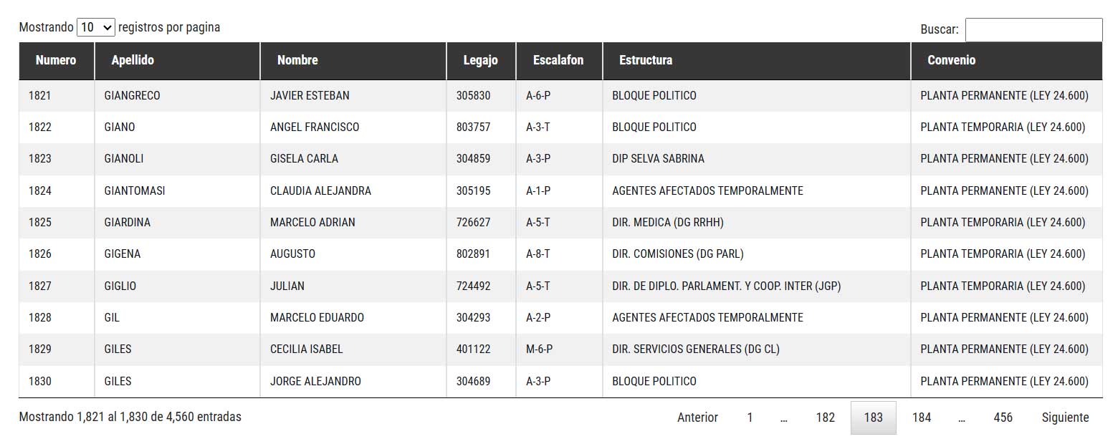Image resolution: width=1118 pixels, height=444 pixels.
Task: Click the Buscar search input field
Action: (1033, 29)
